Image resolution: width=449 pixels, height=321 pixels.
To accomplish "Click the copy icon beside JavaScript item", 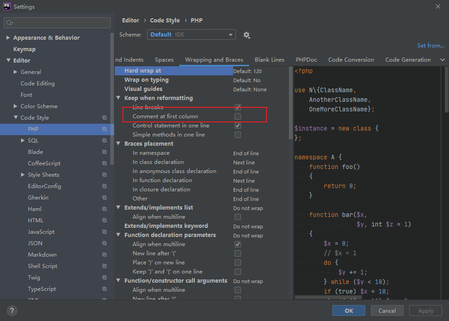I will [104, 232].
